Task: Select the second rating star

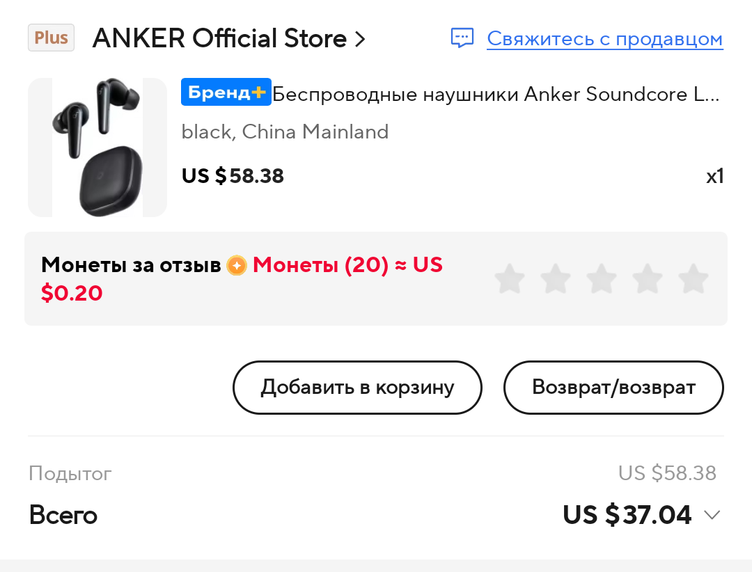Action: click(x=556, y=279)
